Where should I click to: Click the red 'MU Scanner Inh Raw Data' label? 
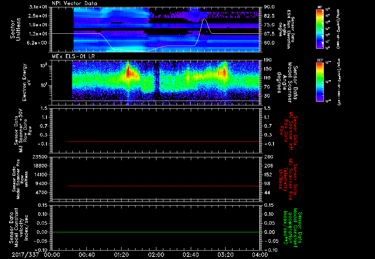click(x=289, y=131)
